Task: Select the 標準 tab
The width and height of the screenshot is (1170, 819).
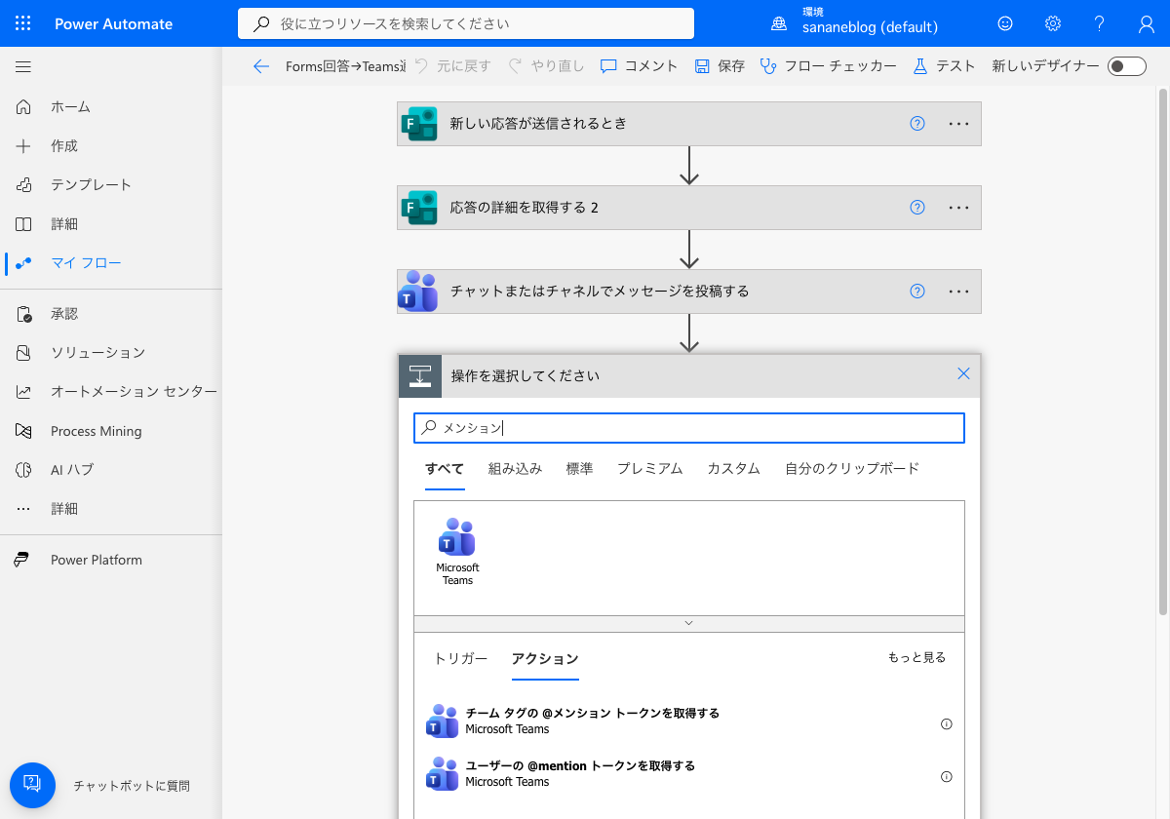Action: 579,469
